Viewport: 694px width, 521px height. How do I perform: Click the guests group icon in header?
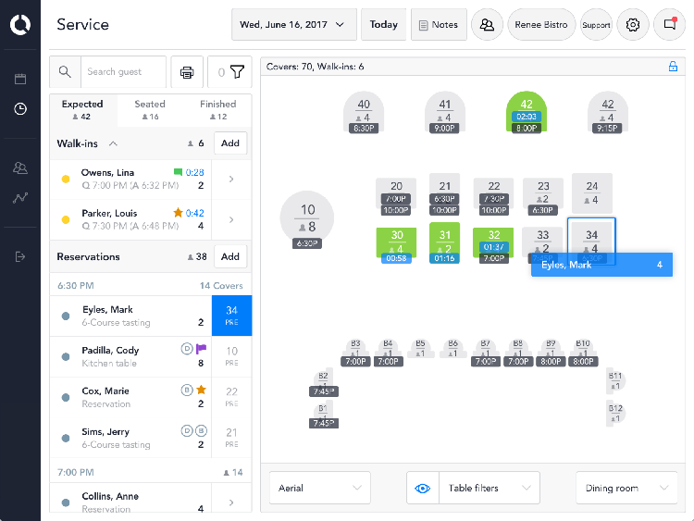point(487,25)
